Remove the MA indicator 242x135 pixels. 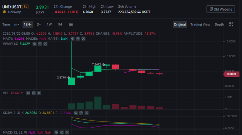click(x=83, y=39)
